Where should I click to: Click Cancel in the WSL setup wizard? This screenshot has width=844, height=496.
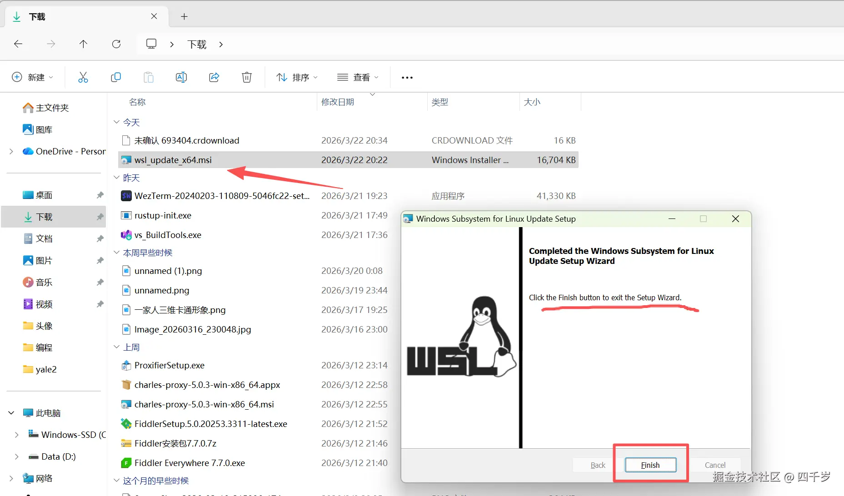click(x=715, y=465)
